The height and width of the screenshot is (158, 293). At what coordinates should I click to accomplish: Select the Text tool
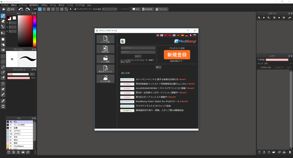pos(3,84)
